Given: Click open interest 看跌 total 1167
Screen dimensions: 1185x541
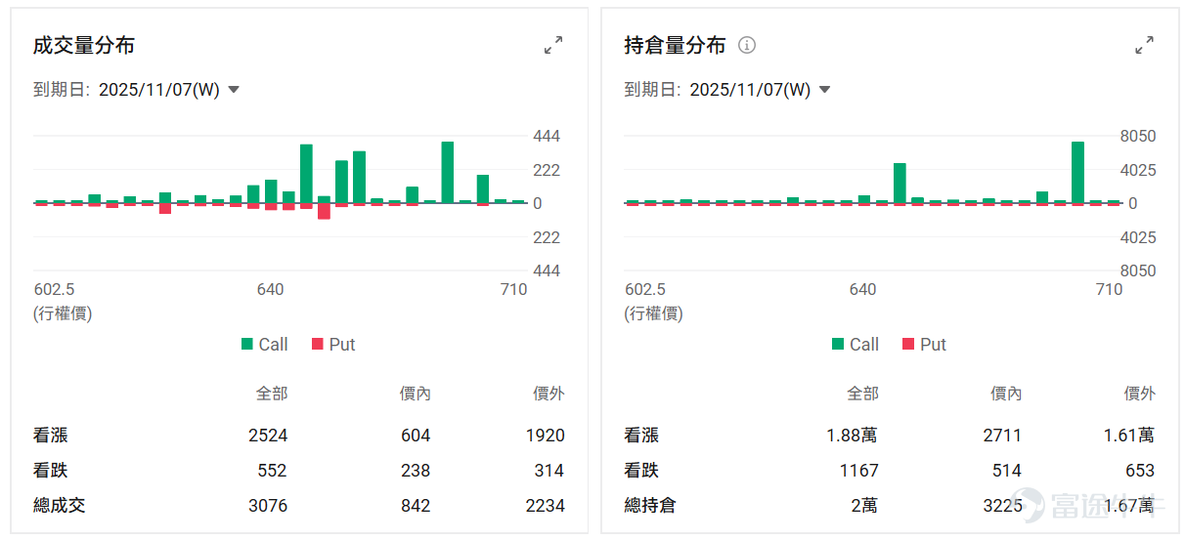Looking at the screenshot, I should tap(859, 471).
